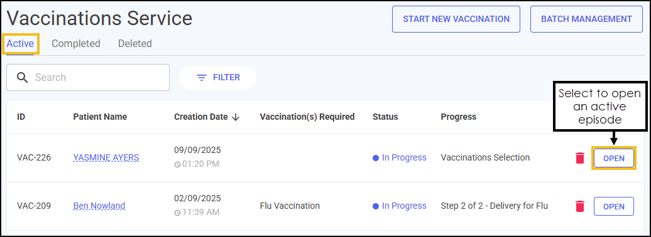Click Start New Vaccination button

(x=456, y=19)
